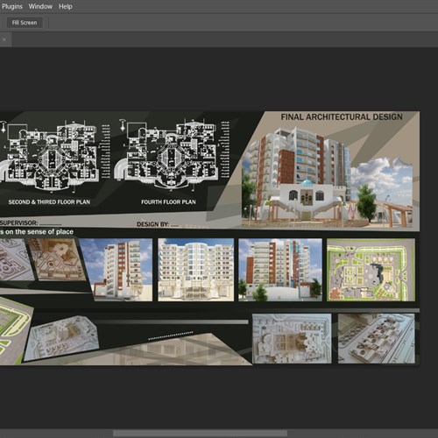438x438 pixels.
Task: Select the white front elevation render image
Action: (196, 270)
